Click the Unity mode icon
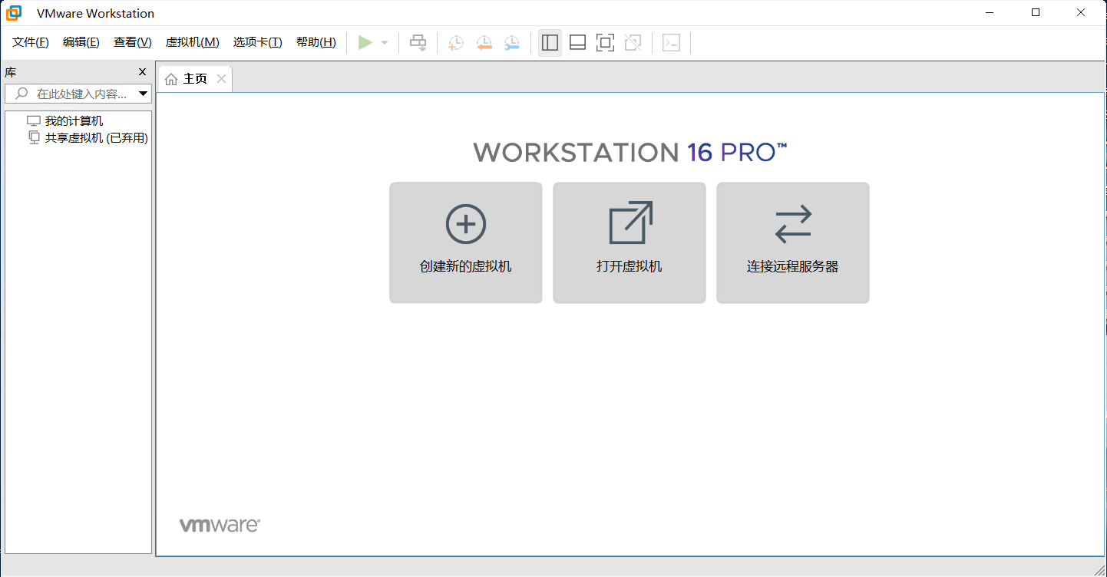The image size is (1107, 577). coord(633,43)
